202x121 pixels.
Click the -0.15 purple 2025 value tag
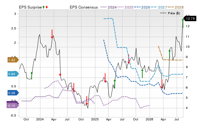pyautogui.click(x=13, y=105)
